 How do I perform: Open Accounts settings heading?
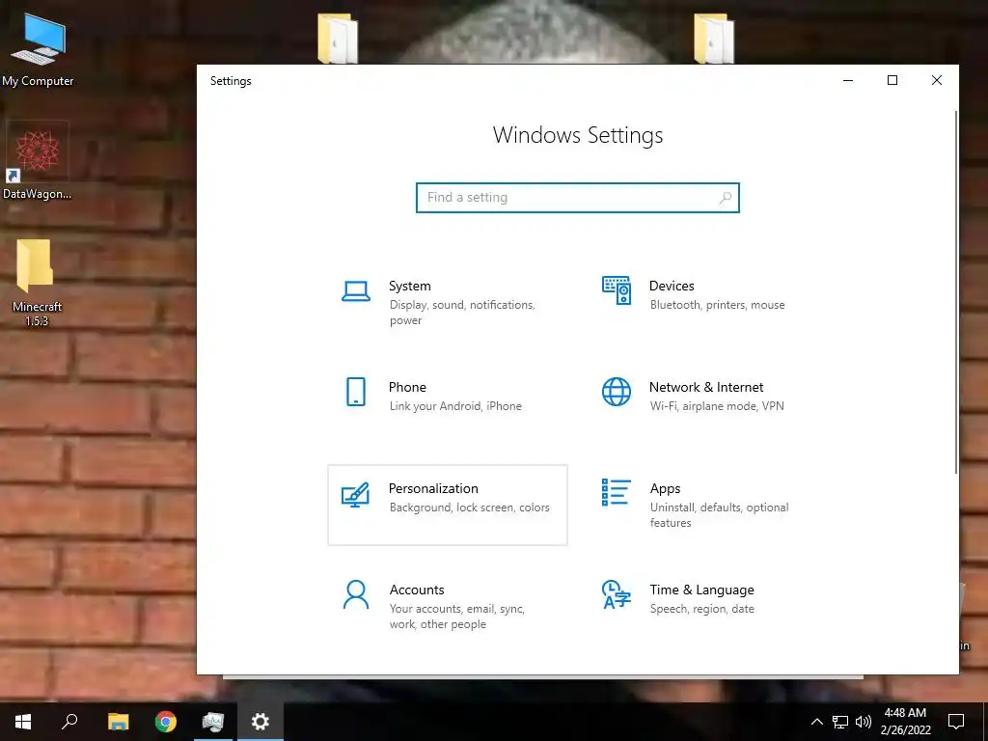point(417,590)
